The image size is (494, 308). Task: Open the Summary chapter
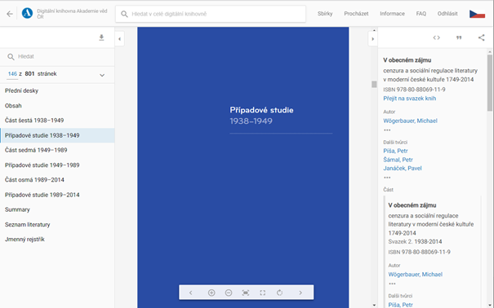(x=57, y=209)
